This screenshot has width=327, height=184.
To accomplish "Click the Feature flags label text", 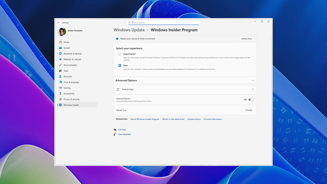I will point(128,89).
